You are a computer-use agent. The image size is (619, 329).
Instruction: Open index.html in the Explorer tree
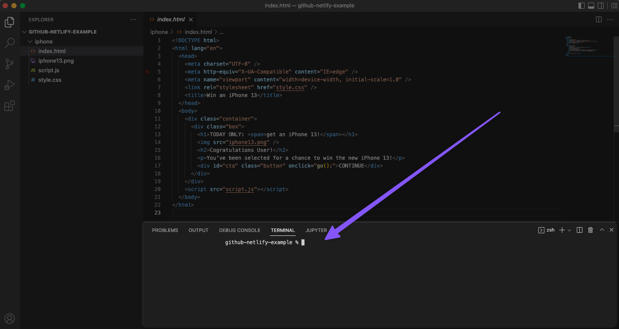(52, 51)
